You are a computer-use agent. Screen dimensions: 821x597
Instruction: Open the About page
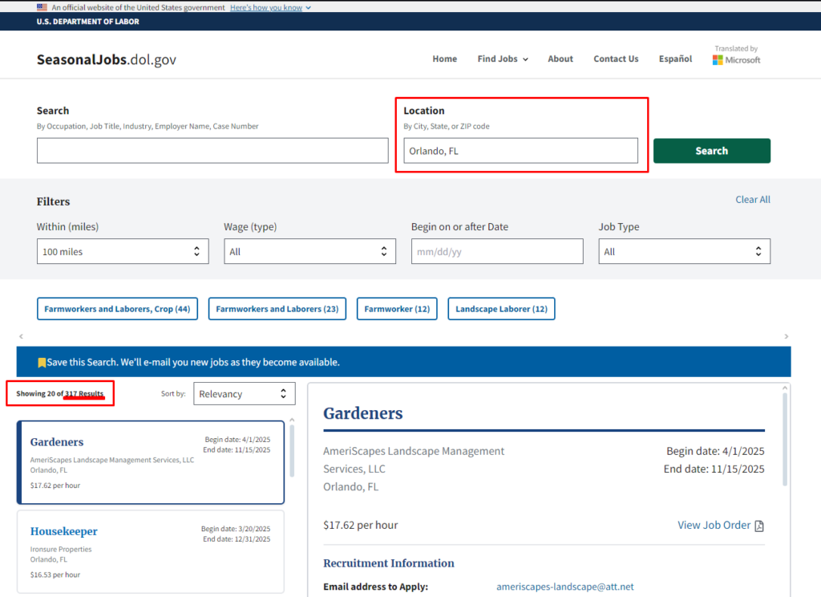click(x=560, y=59)
